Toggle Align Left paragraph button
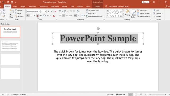 60,15
